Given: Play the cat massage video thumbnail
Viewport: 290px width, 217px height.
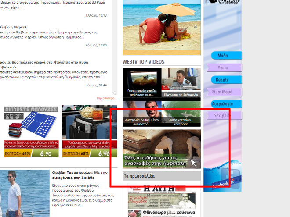Looking at the screenshot, I should click(x=141, y=82).
